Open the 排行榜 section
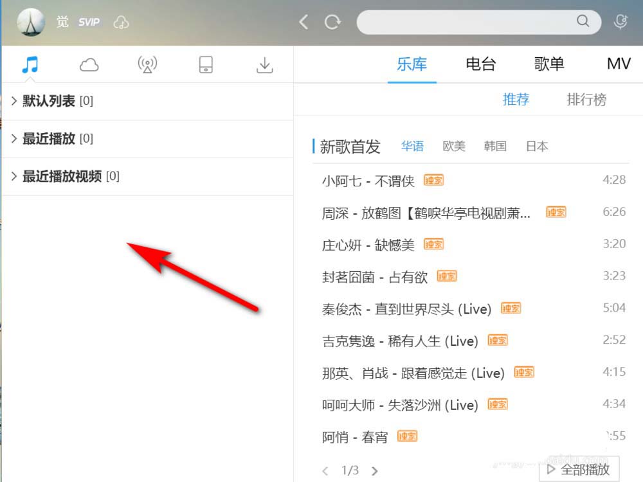 point(586,100)
